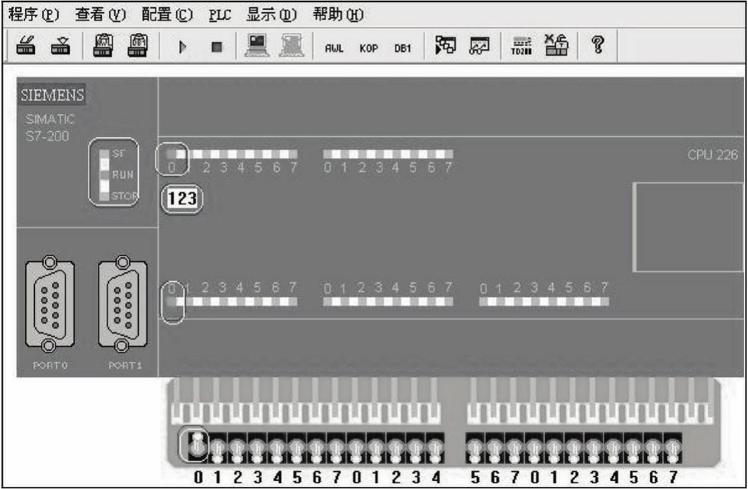Toggle input switch I1.5
This screenshot has height=489, width=748.
[x=475, y=449]
